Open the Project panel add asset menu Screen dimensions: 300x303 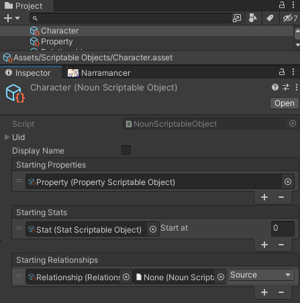coord(12,18)
